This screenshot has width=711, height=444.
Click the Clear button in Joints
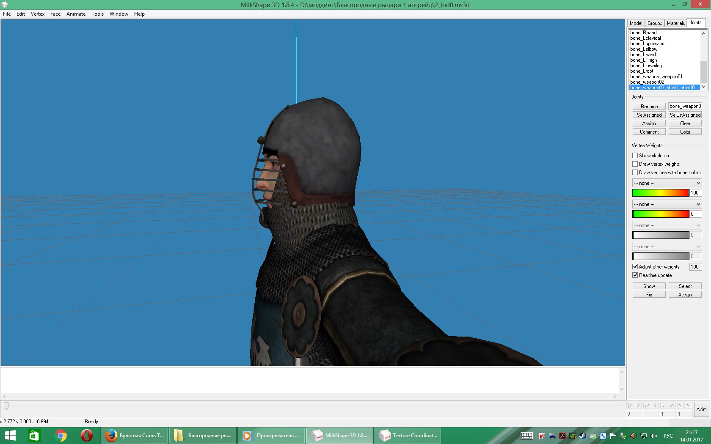click(685, 123)
